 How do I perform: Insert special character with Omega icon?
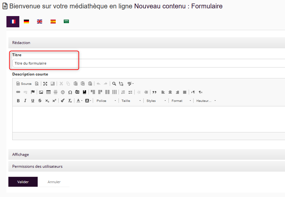tap(70, 92)
